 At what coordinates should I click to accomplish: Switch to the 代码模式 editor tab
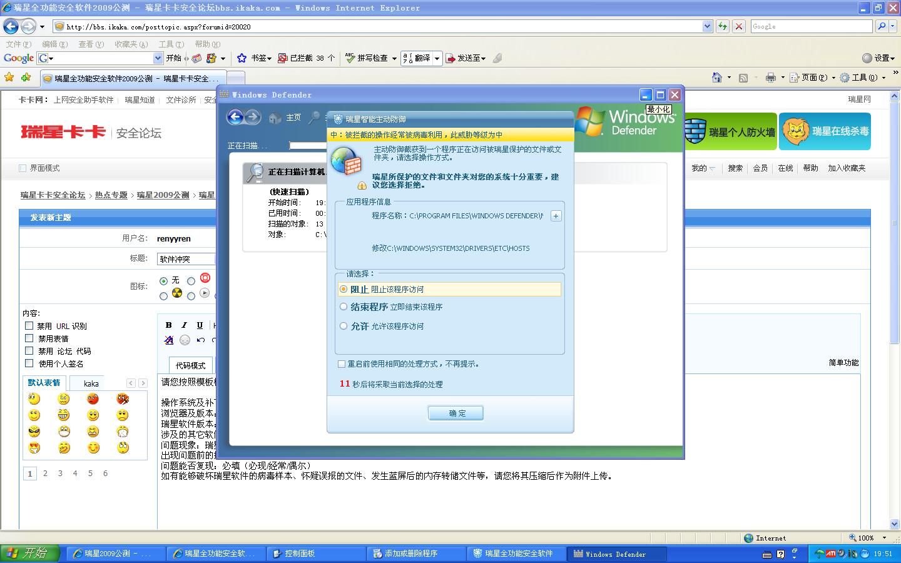point(190,365)
